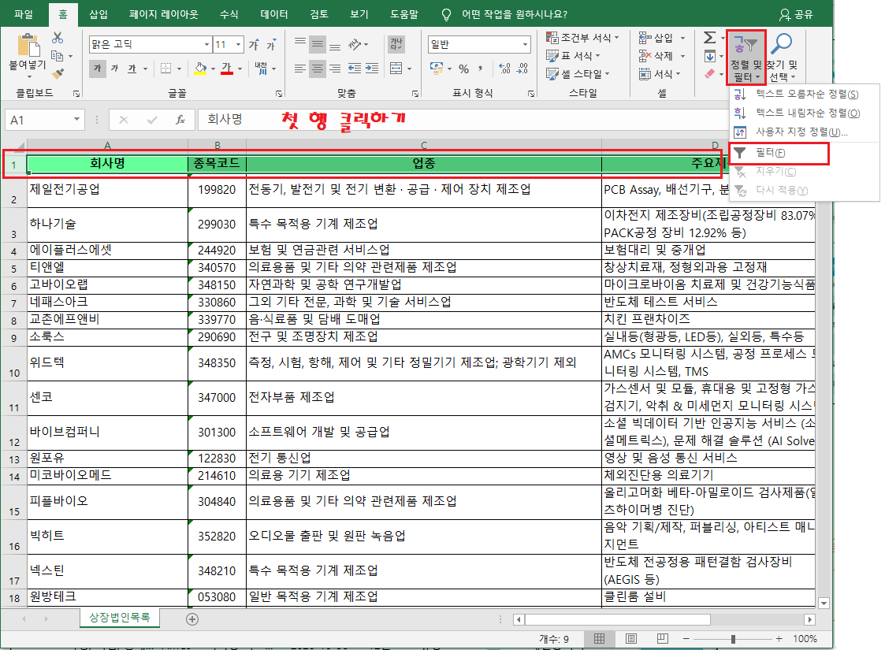Click Format cells (서식) button

pyautogui.click(x=660, y=74)
